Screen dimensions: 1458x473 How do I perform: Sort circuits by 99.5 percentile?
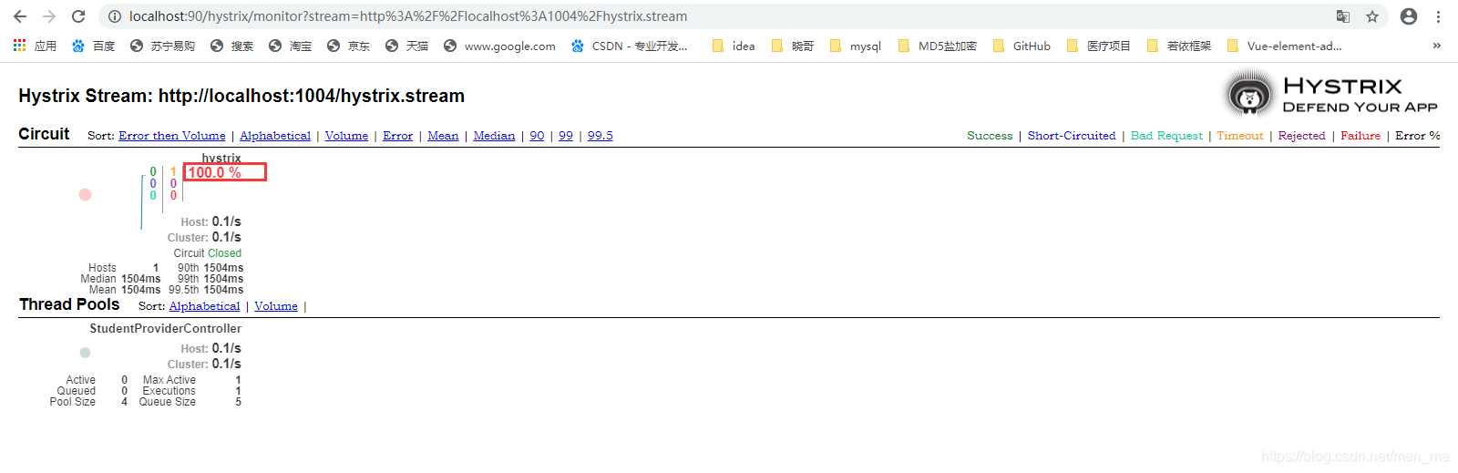coord(601,136)
